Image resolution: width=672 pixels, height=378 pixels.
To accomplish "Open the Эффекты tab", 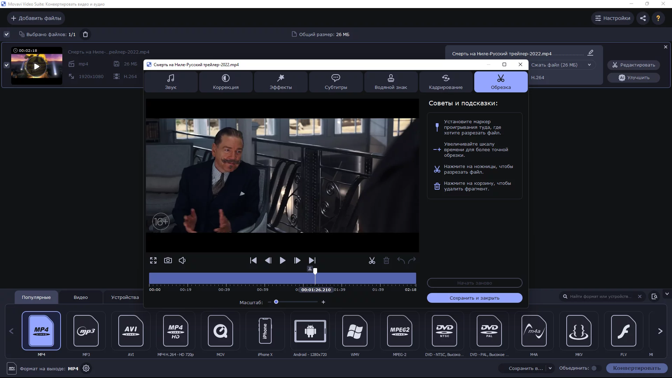I will 281,82.
